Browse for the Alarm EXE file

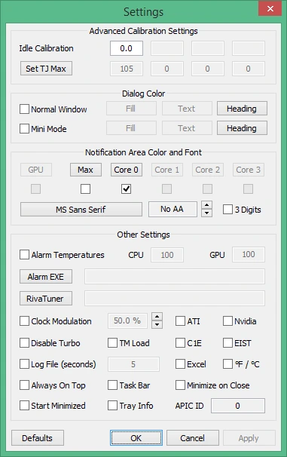pos(46,277)
